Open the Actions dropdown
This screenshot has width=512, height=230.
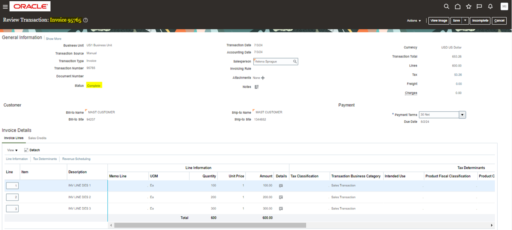pyautogui.click(x=413, y=20)
